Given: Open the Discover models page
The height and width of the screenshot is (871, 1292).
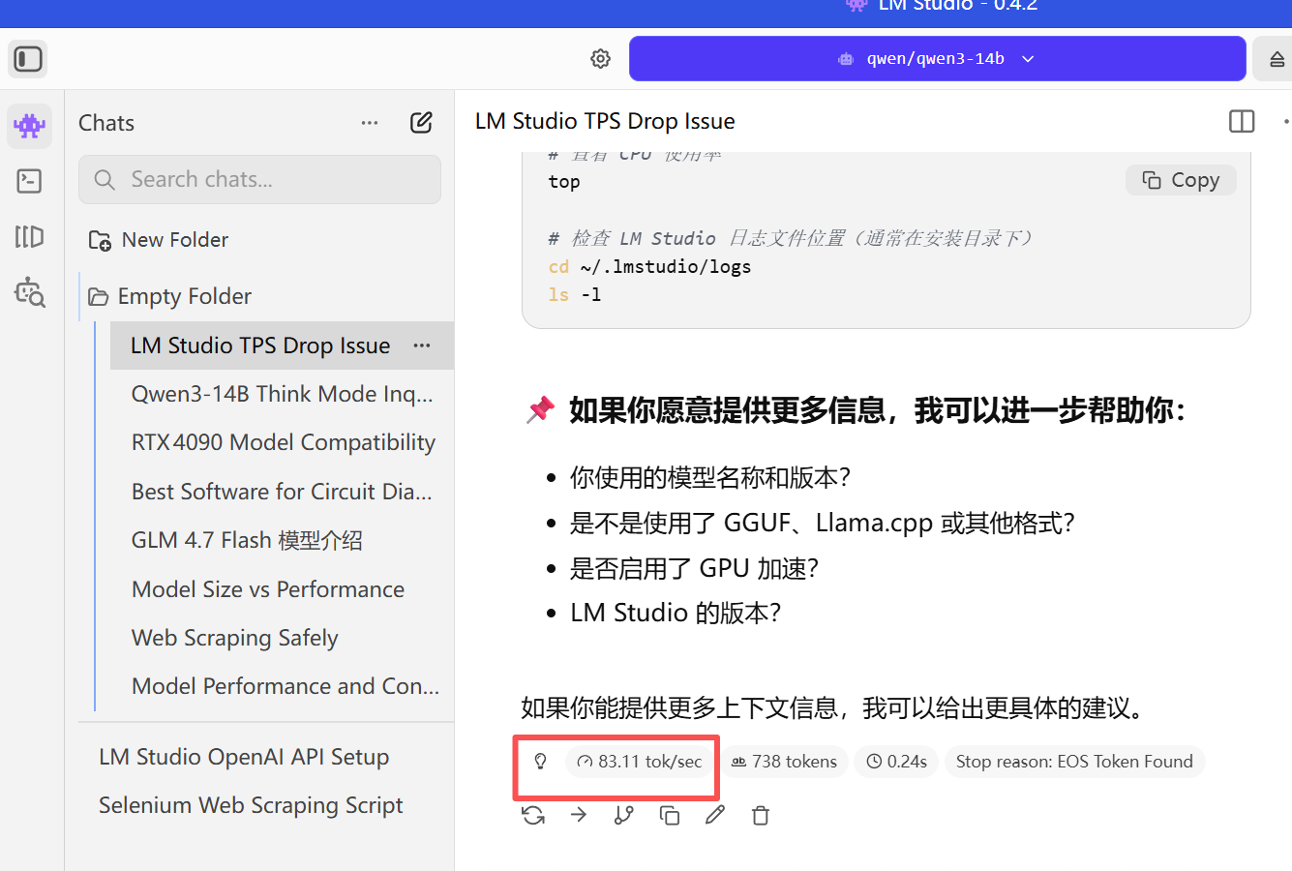Looking at the screenshot, I should click(29, 292).
